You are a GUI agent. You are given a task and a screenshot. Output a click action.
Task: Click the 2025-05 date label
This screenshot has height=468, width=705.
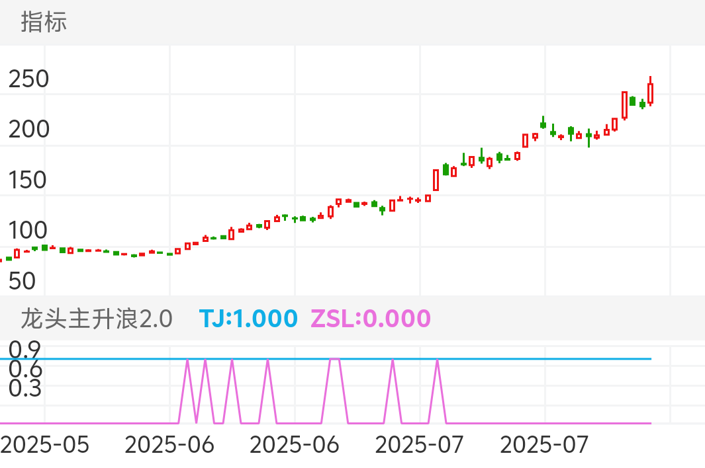pos(44,445)
